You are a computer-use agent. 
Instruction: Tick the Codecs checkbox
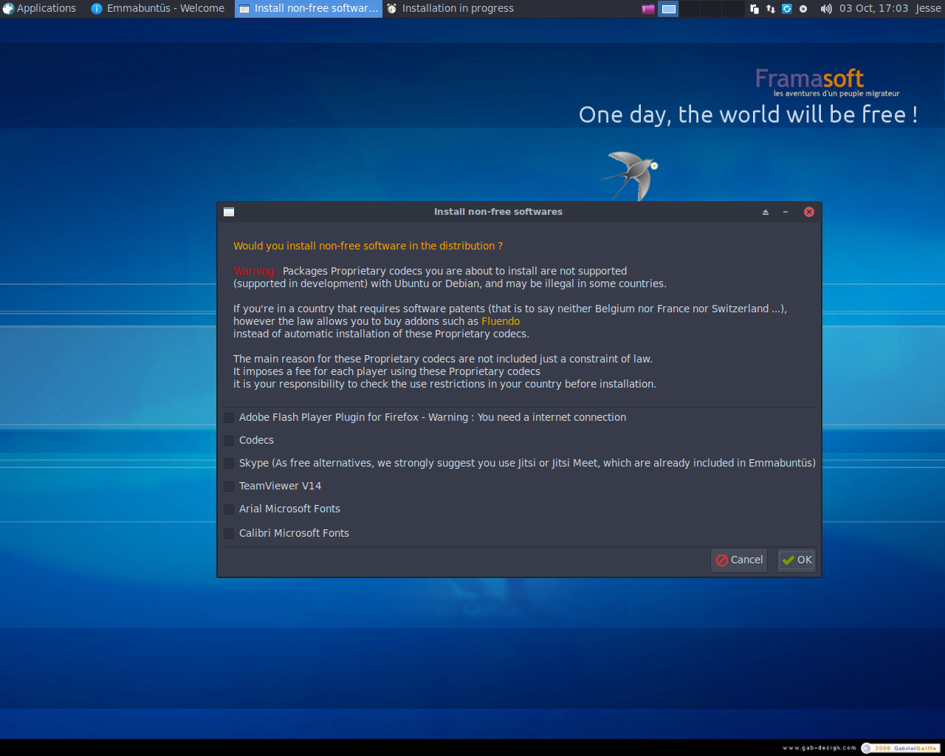229,441
